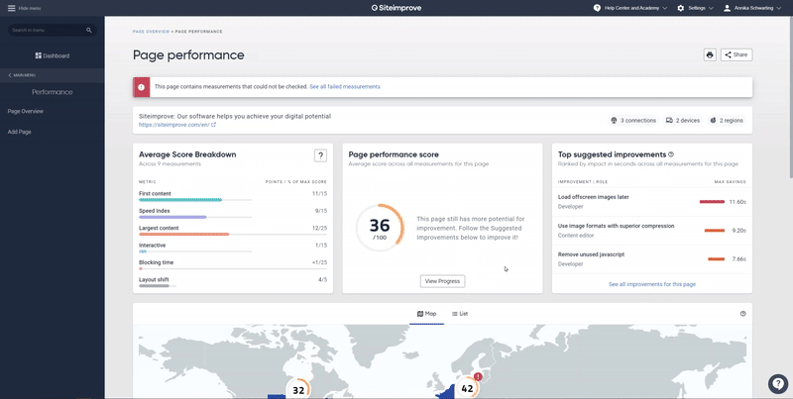Click the 9.20s max savings value
This screenshot has height=399, width=793.
(738, 231)
